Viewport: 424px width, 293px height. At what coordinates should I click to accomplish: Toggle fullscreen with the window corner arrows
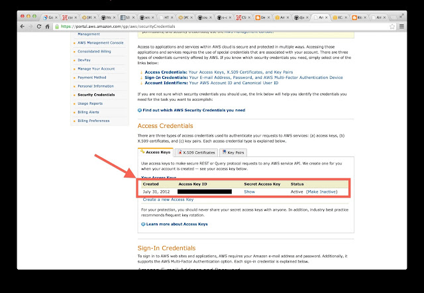401,16
